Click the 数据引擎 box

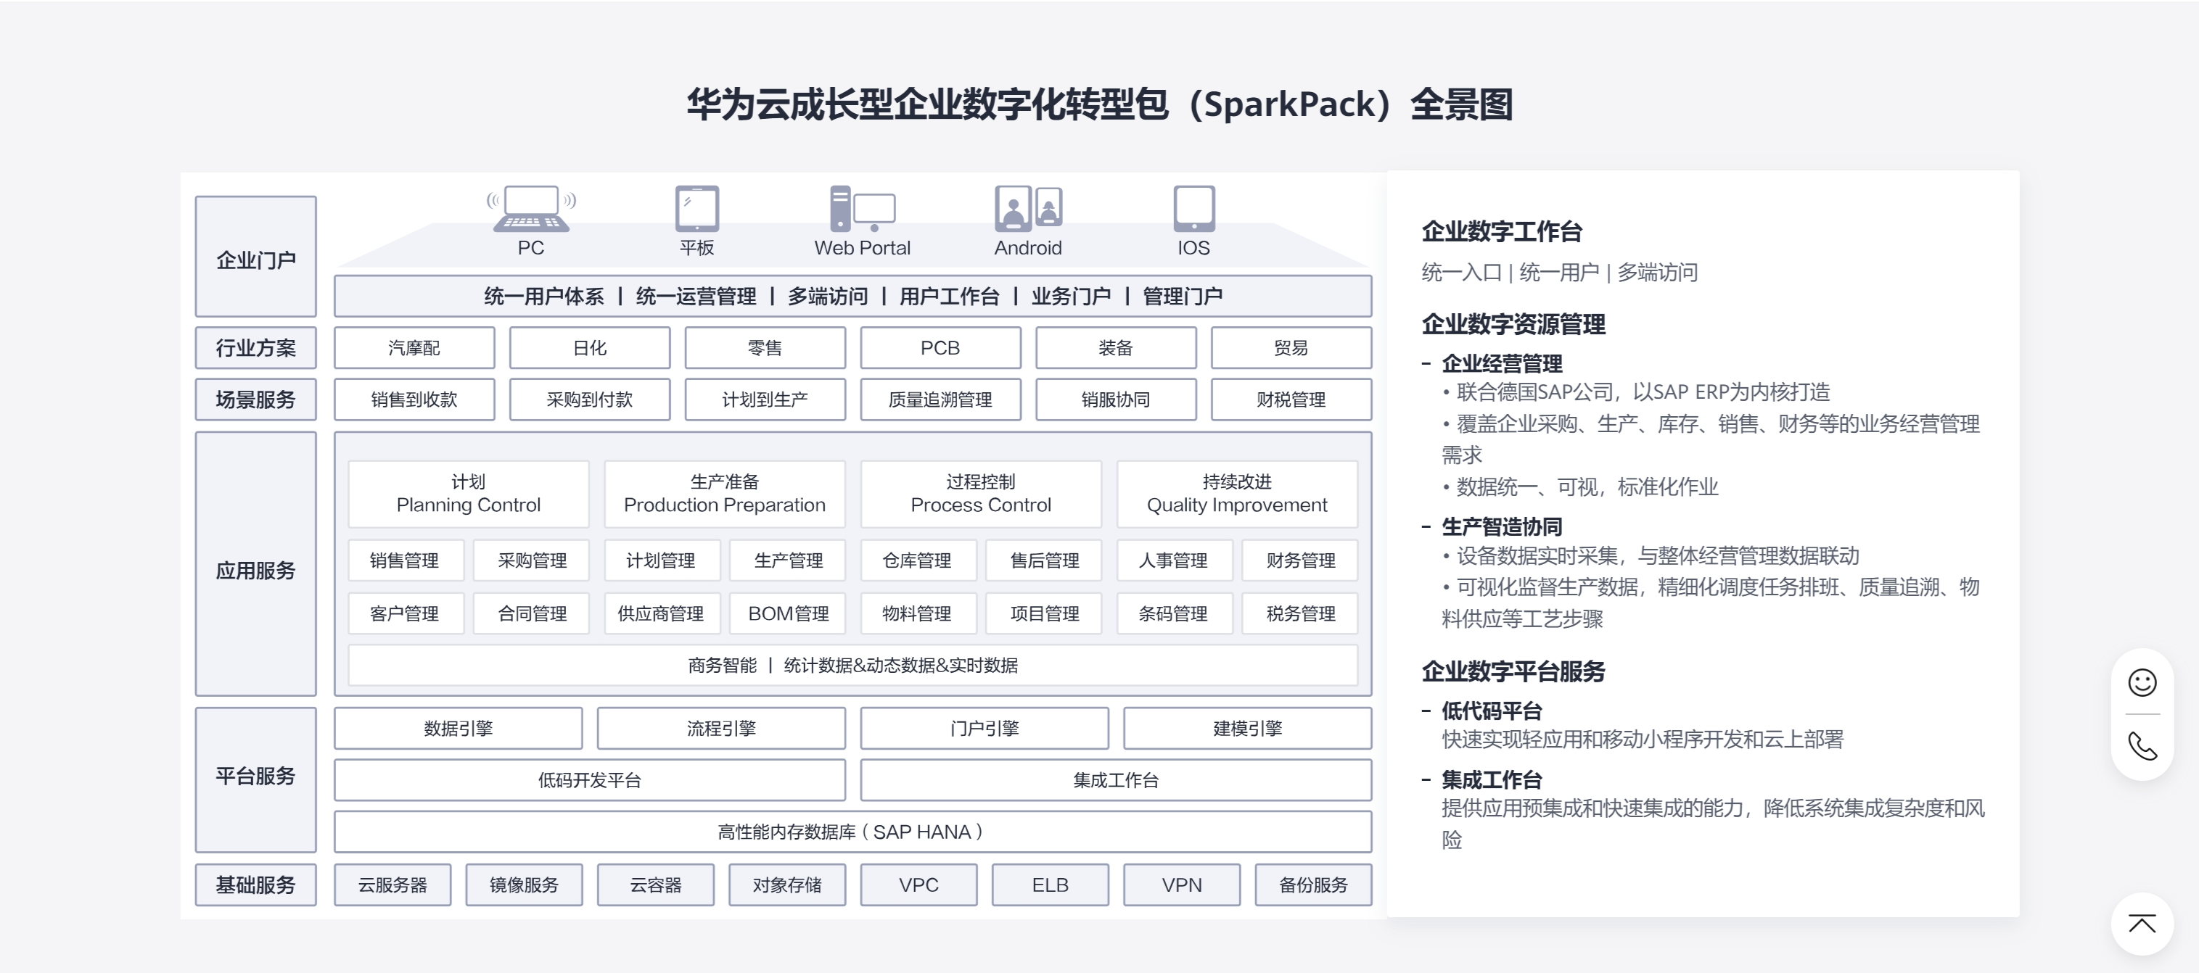coord(459,727)
